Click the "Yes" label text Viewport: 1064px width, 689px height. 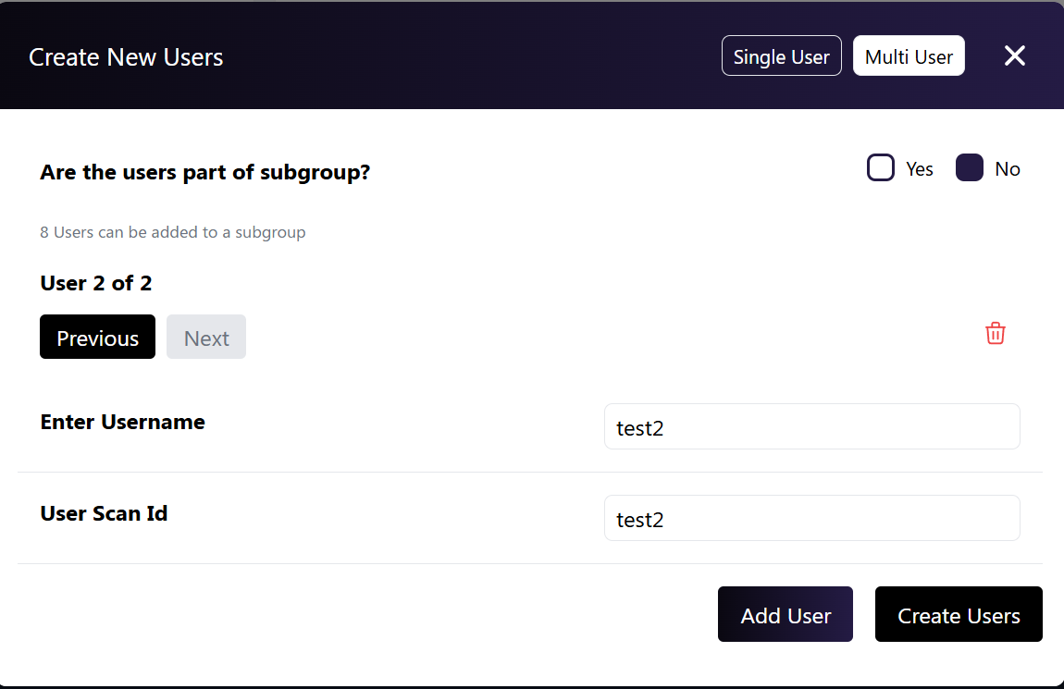[919, 169]
